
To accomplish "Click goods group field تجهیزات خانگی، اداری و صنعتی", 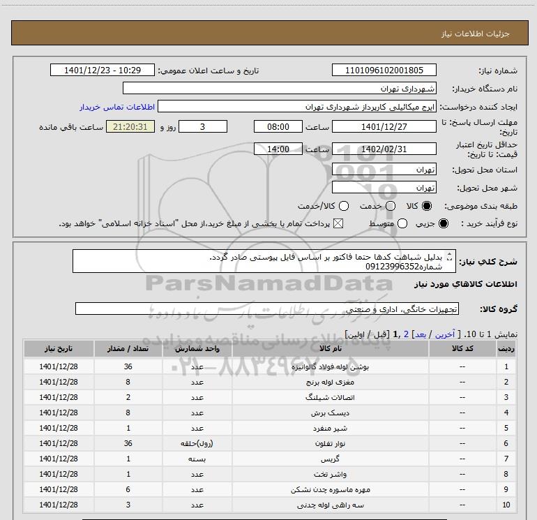I will 267,309.
